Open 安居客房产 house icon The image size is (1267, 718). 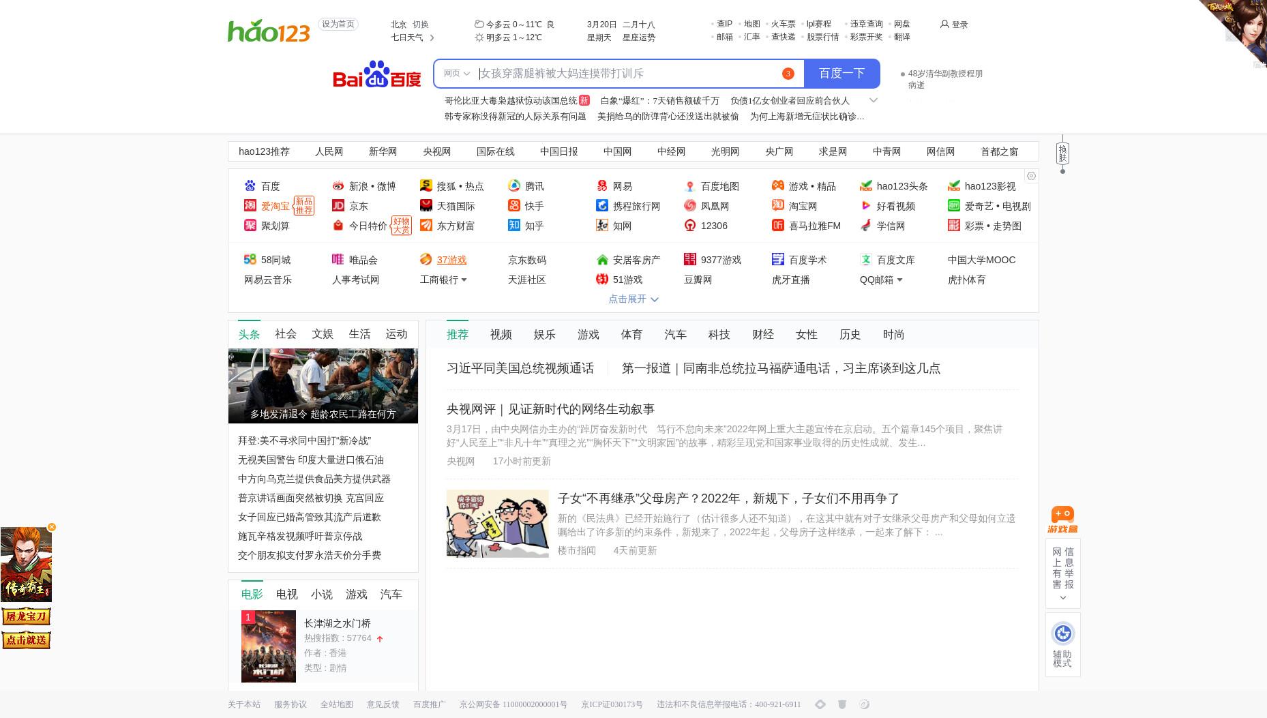pyautogui.click(x=602, y=259)
